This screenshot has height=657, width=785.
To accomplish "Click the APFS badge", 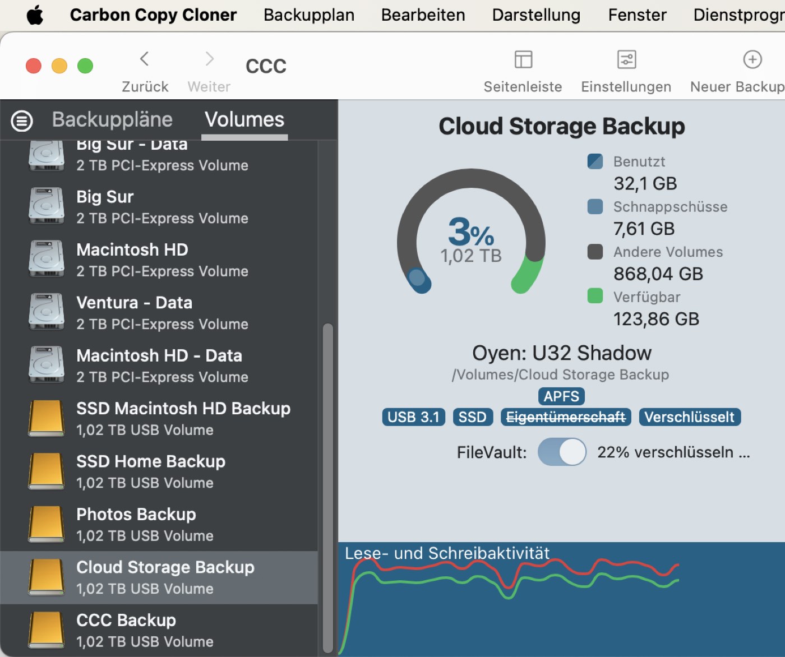I will click(x=561, y=396).
